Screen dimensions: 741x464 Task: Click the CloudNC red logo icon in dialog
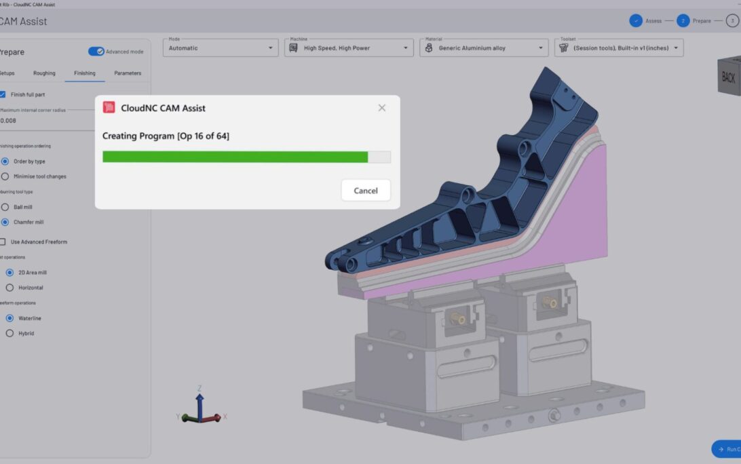point(109,108)
